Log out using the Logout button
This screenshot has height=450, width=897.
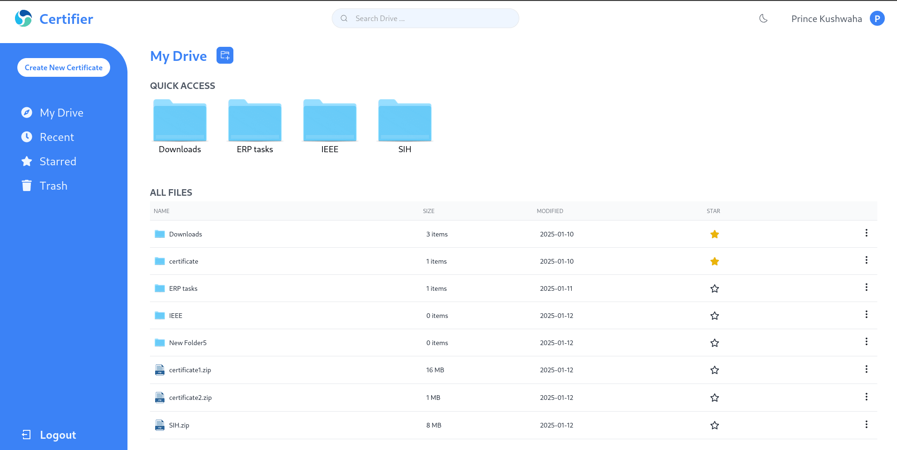tap(57, 435)
